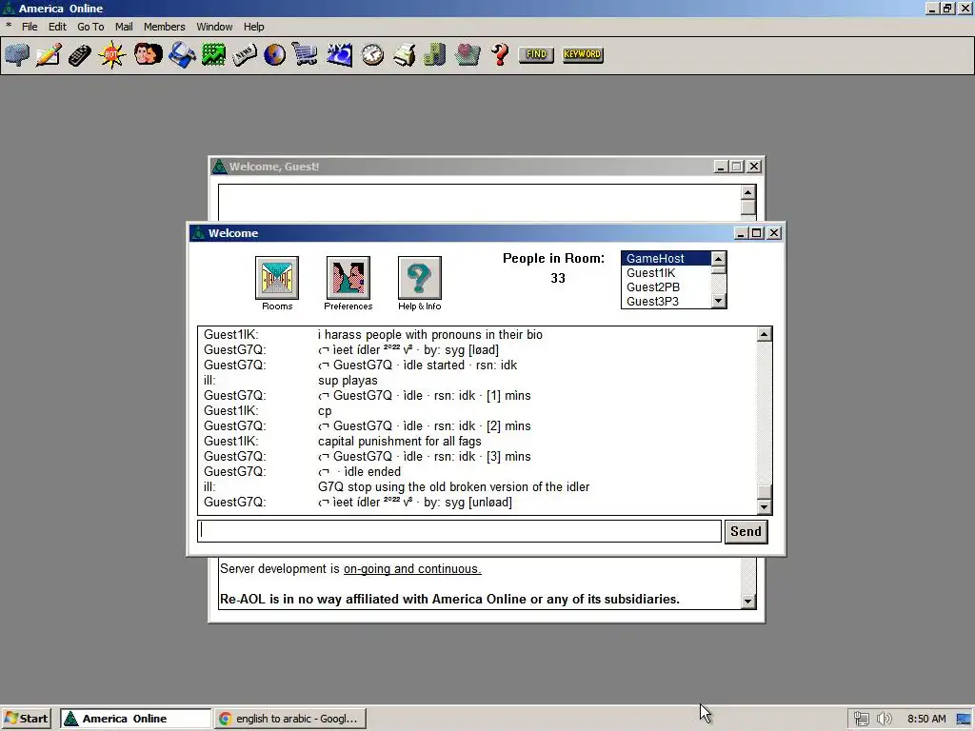Click the Windows Start button

click(26, 719)
